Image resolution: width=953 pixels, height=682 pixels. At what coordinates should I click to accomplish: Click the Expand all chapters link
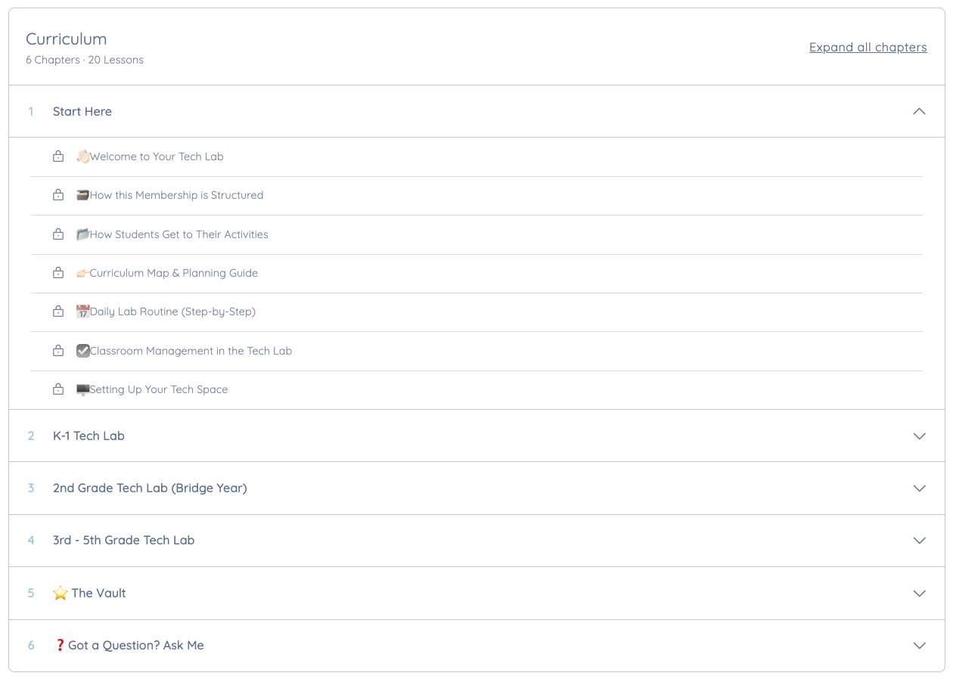868,47
